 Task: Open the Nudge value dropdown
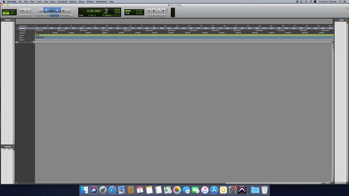(142, 13)
